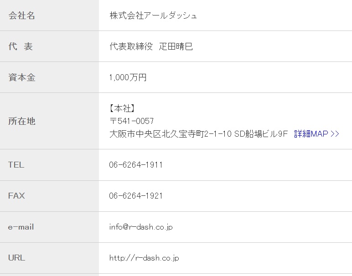Screen dimensions: 352x276
Task: Click the >> arrows after 詳細MAP
Action: (335, 134)
